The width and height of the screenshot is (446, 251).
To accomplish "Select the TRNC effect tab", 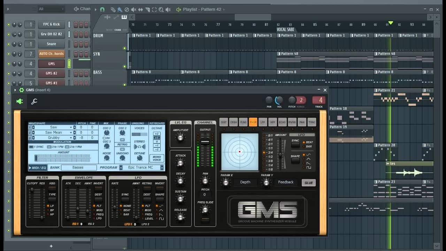I will click(312, 122).
